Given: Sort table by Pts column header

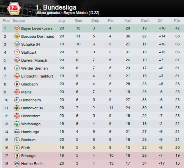Looking at the screenshot, I should [177, 21].
